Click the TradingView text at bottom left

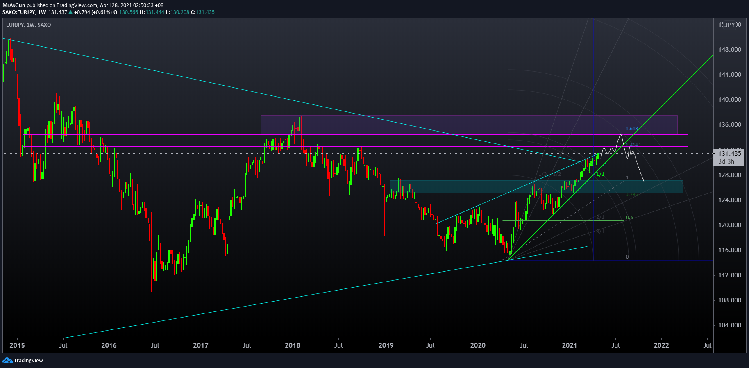pos(28,361)
